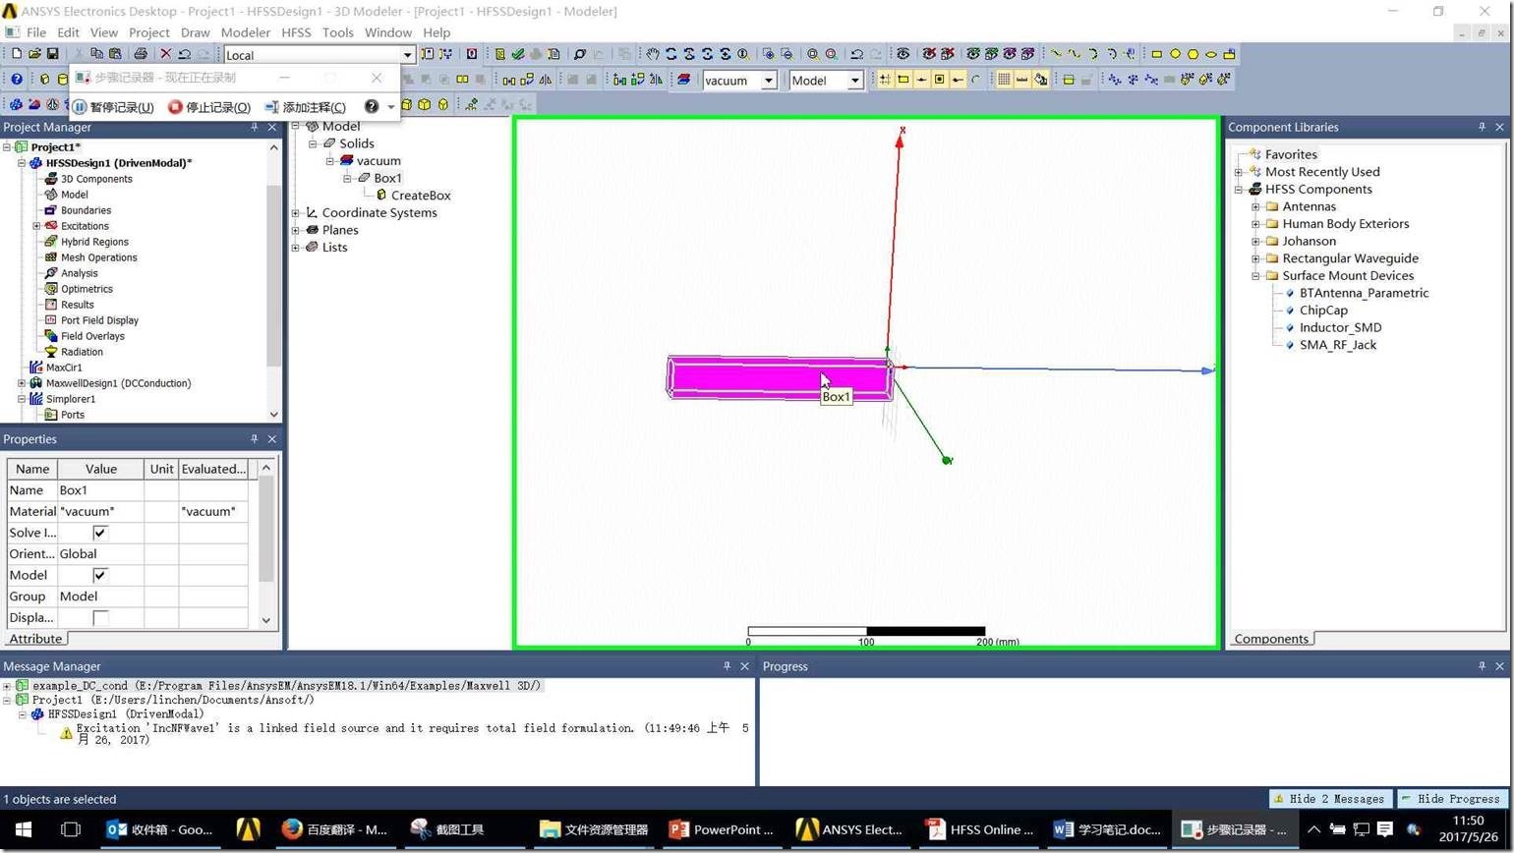Toggle the Solve Inside checkbox
Screen dimensions: 1514x853
pyautogui.click(x=99, y=533)
